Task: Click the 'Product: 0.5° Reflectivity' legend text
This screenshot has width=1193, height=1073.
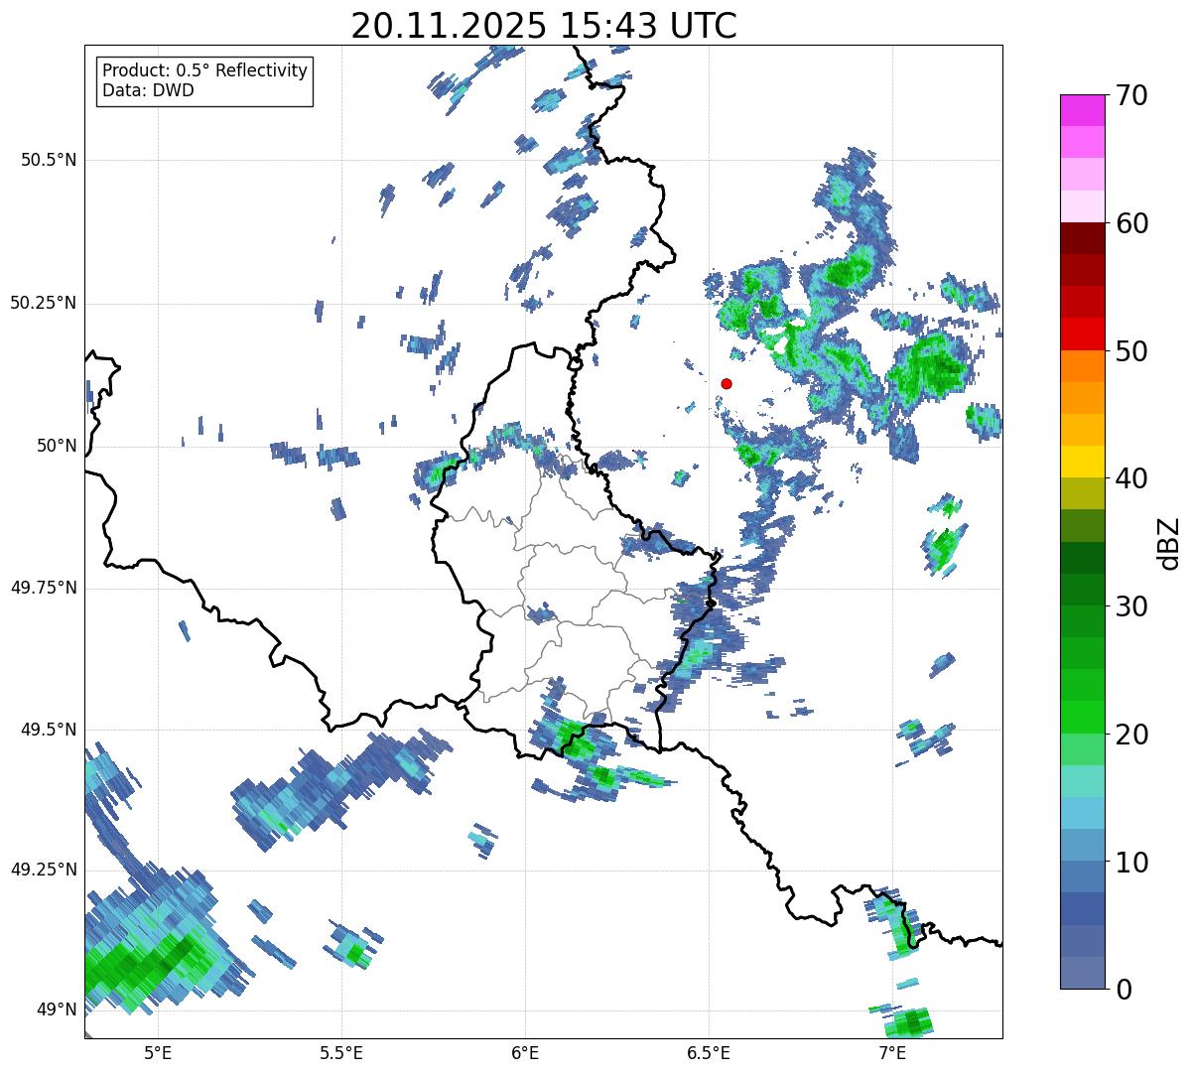Action: point(204,70)
